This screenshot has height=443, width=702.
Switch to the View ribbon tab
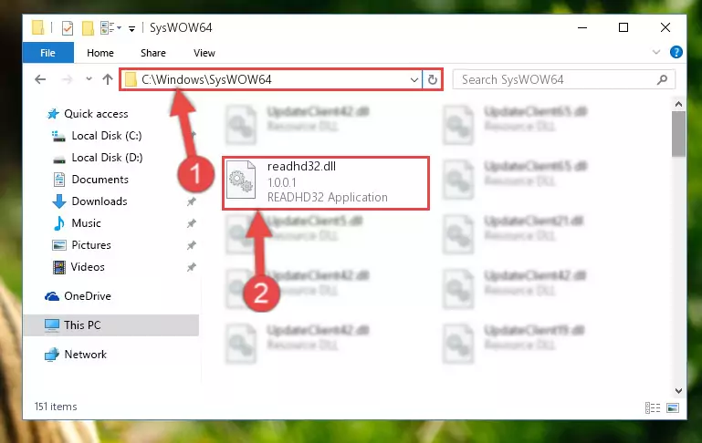click(x=204, y=53)
